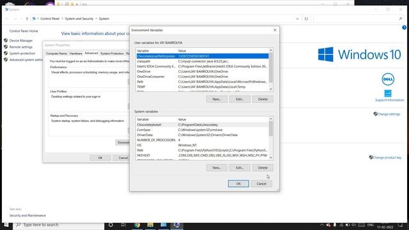Click Change product key link
The width and height of the screenshot is (409, 230).
click(387, 158)
